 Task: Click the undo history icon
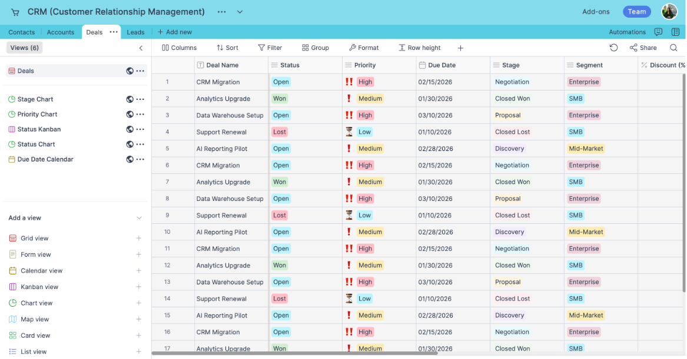[x=613, y=48]
